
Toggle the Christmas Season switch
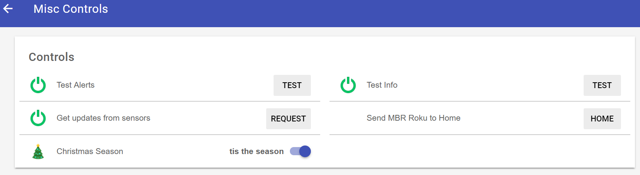301,151
